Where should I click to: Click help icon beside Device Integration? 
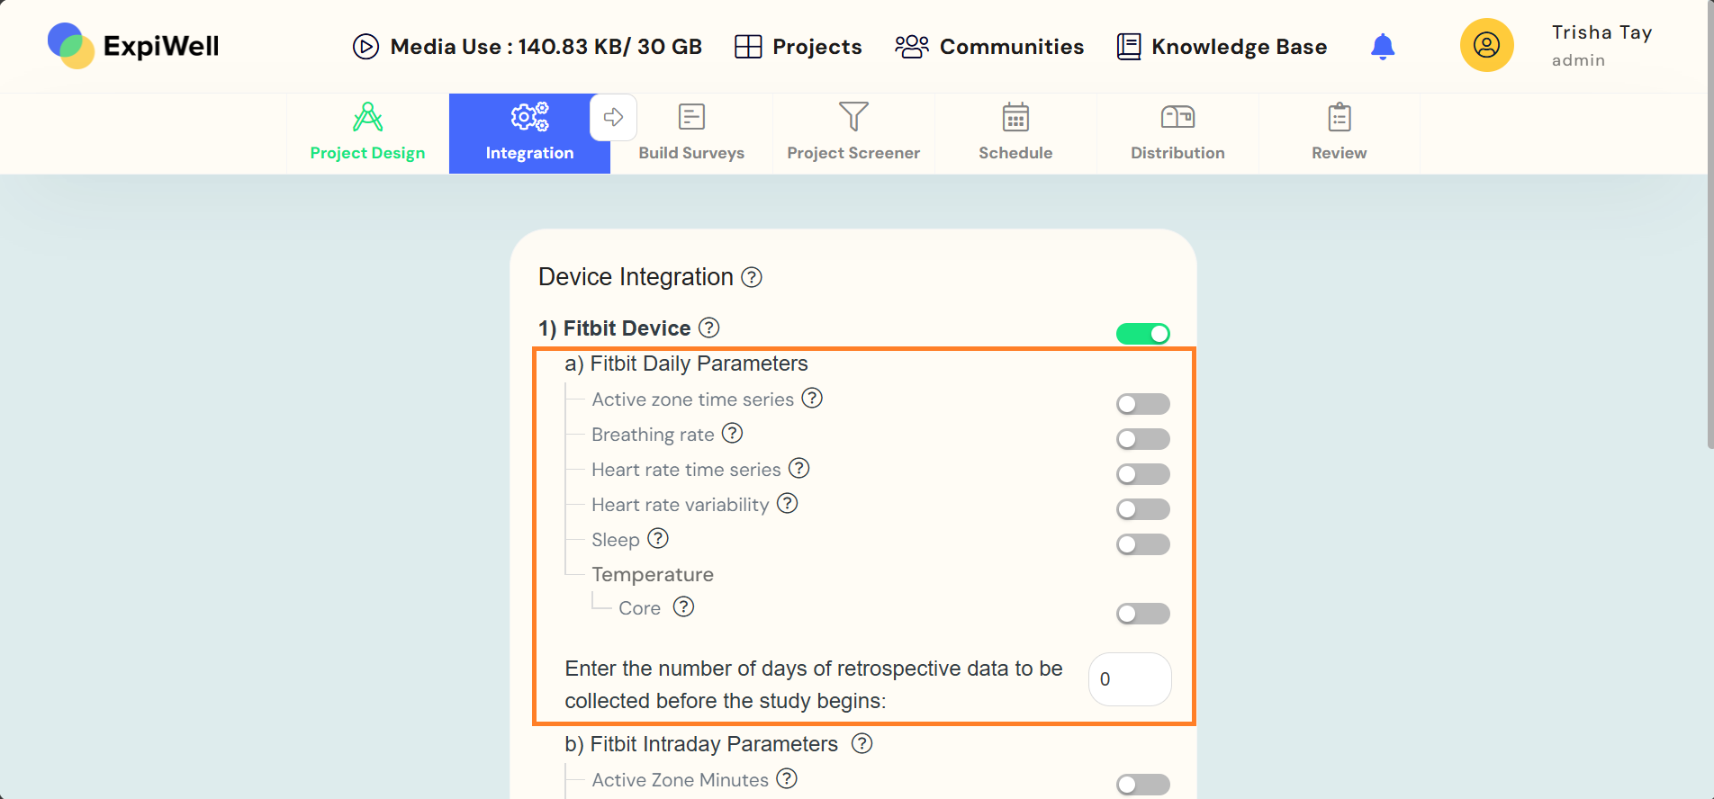[x=752, y=277]
